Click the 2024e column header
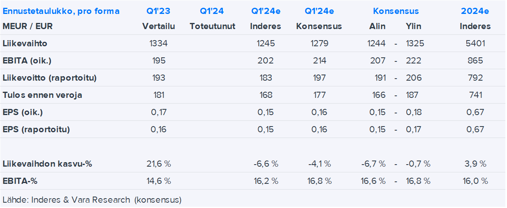 (x=475, y=11)
